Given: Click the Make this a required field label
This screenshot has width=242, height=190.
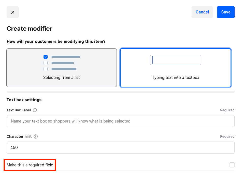Looking at the screenshot, I should pos(30,165).
